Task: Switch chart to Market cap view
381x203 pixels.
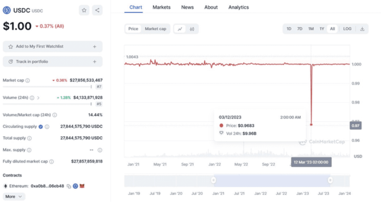Action: click(x=156, y=29)
